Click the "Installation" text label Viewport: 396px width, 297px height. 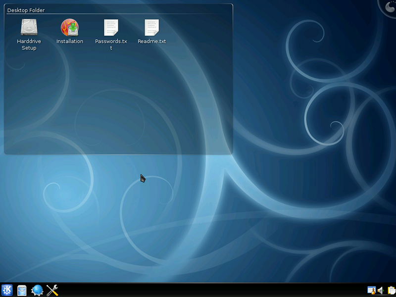70,41
